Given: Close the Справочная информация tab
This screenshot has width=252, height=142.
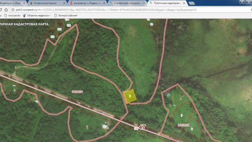Looking at the screenshot, I should (x=144, y=3).
